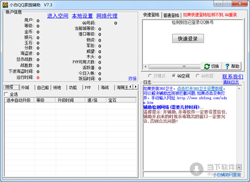Viewport: 250px width, 182px height.
Task: Open the 网络代理 link
Action: (x=107, y=16)
